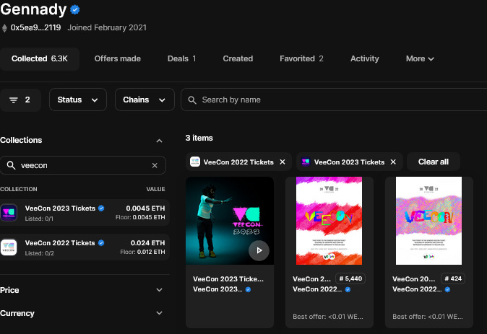Click the magnifier icon in the collections search

[11, 165]
